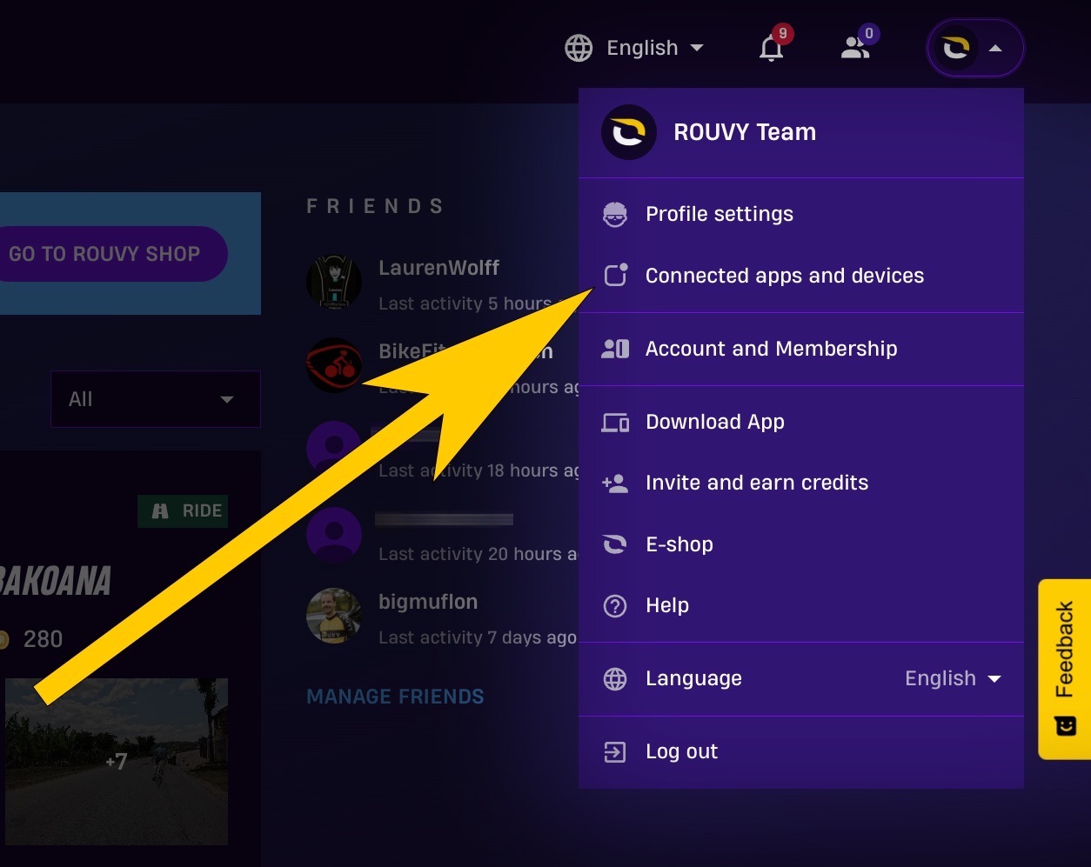1091x867 pixels.
Task: Open ROUVY Team profile name
Action: point(745,132)
